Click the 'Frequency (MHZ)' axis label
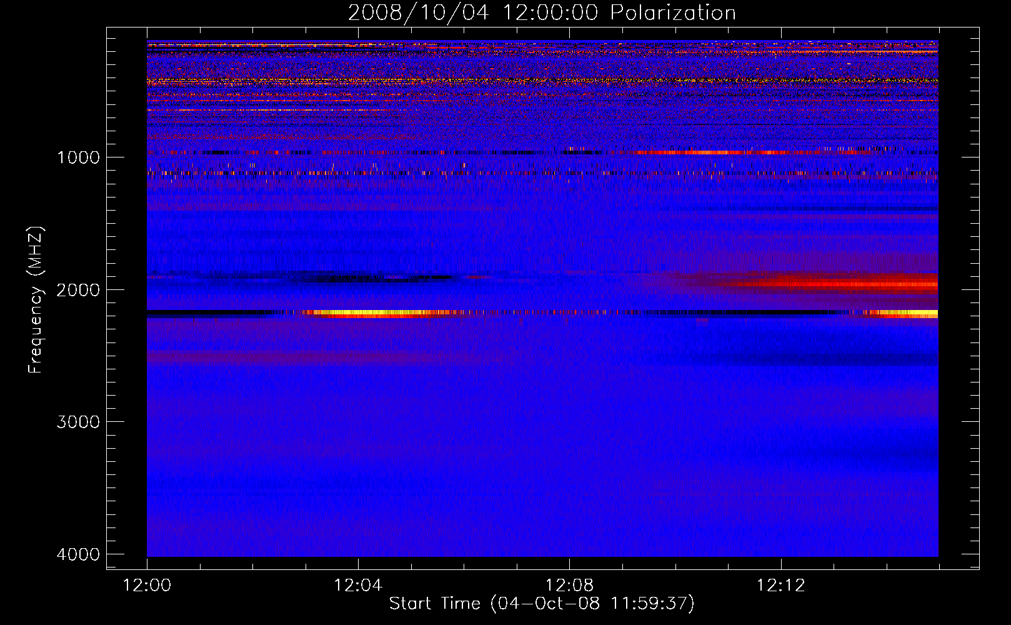This screenshot has height=625, width=1011. (x=36, y=300)
